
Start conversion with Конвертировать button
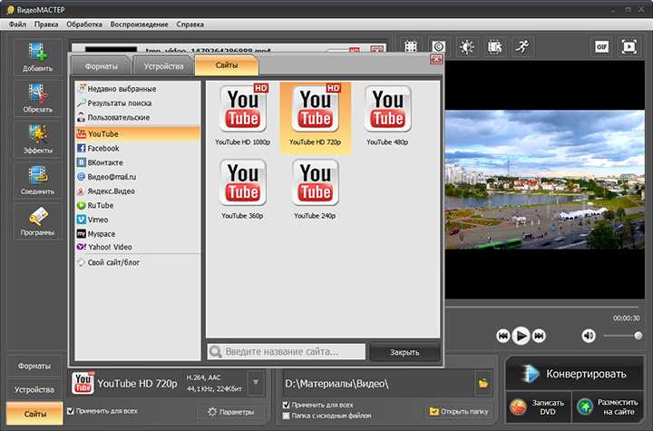pos(575,374)
